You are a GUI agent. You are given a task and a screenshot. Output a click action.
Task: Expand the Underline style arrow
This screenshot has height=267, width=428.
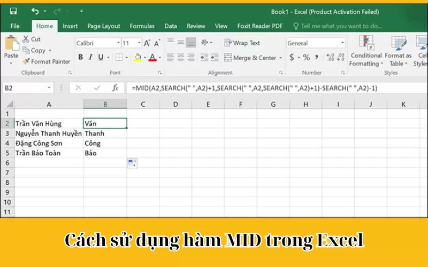pos(109,58)
